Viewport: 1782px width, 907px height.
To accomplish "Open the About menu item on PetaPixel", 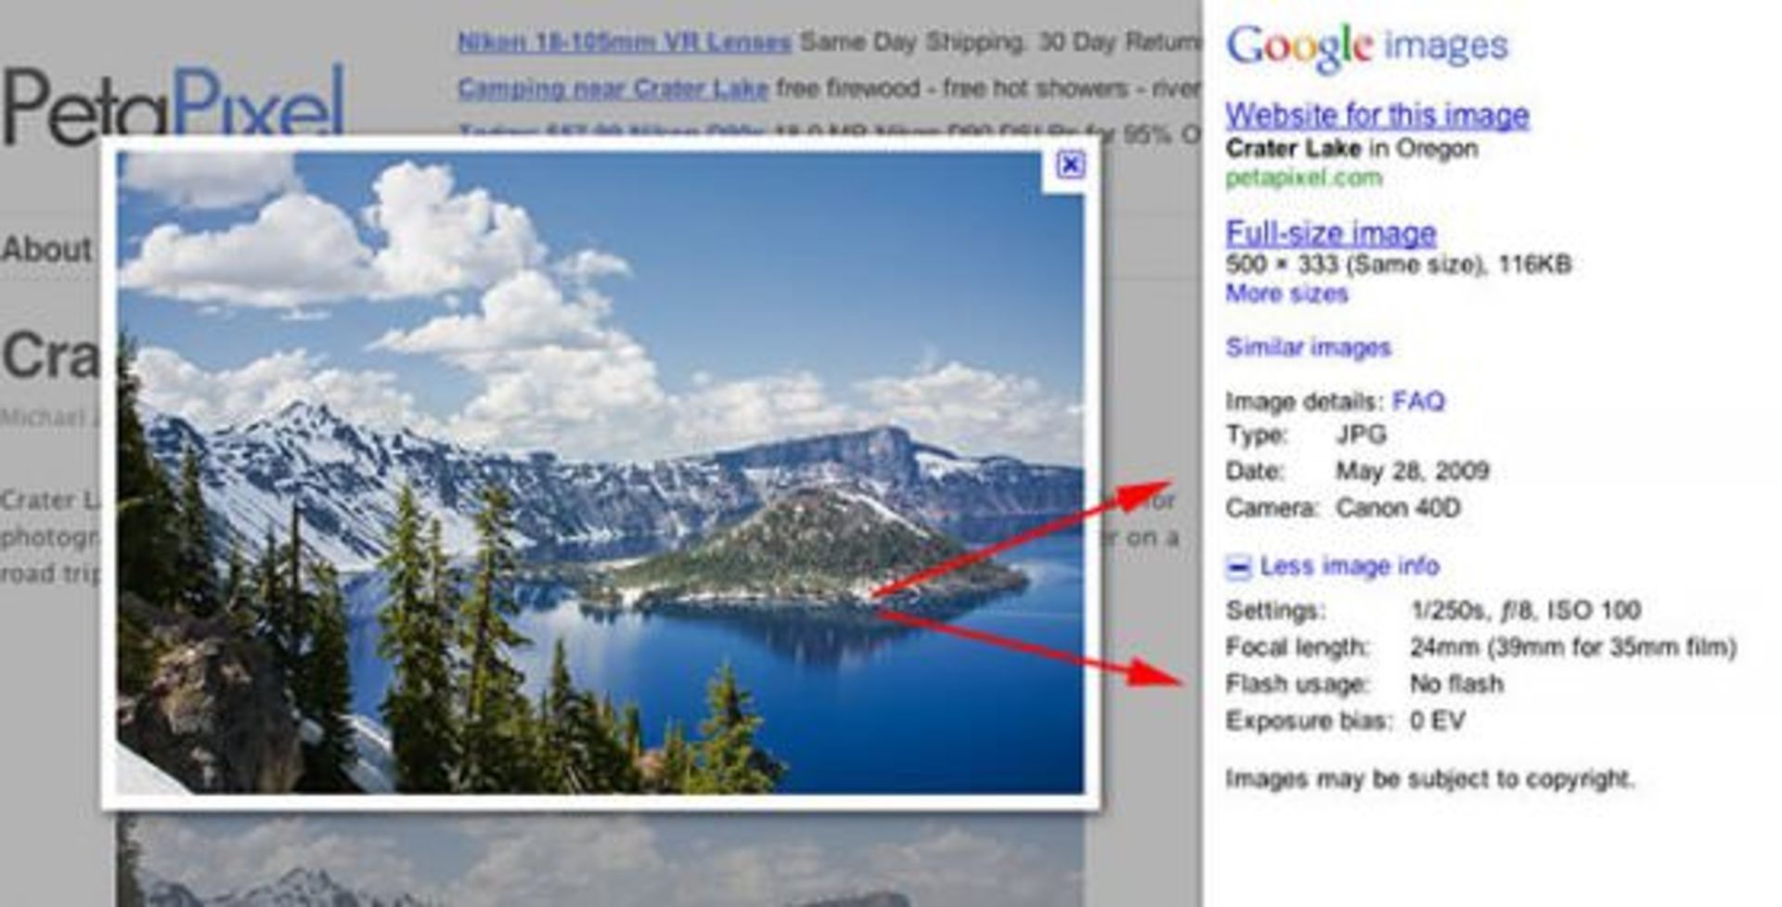I will coord(46,249).
